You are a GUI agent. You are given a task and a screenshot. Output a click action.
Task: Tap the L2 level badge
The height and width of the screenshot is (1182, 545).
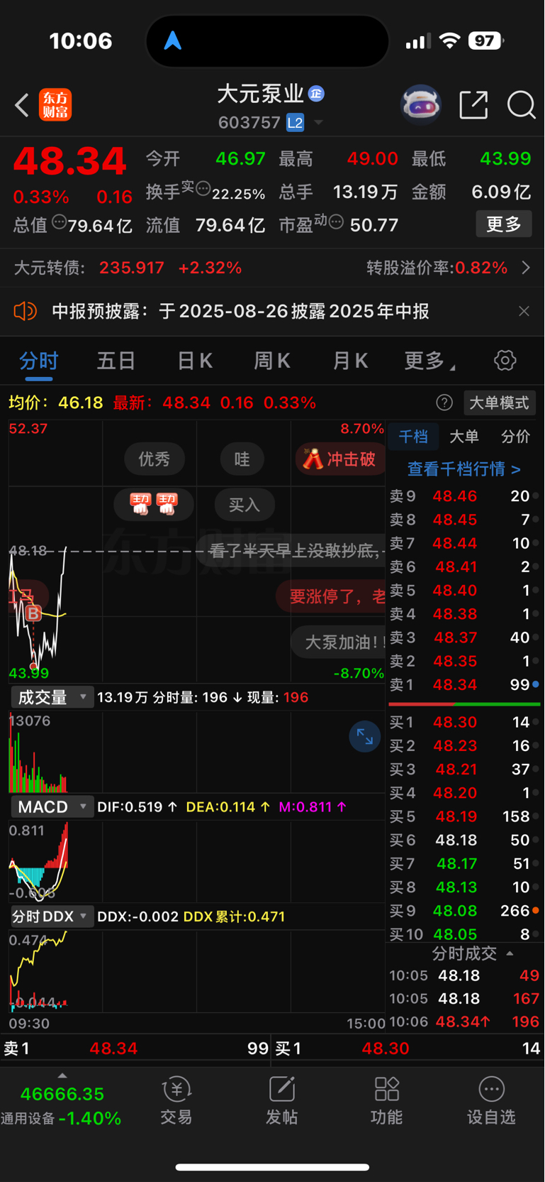[295, 123]
